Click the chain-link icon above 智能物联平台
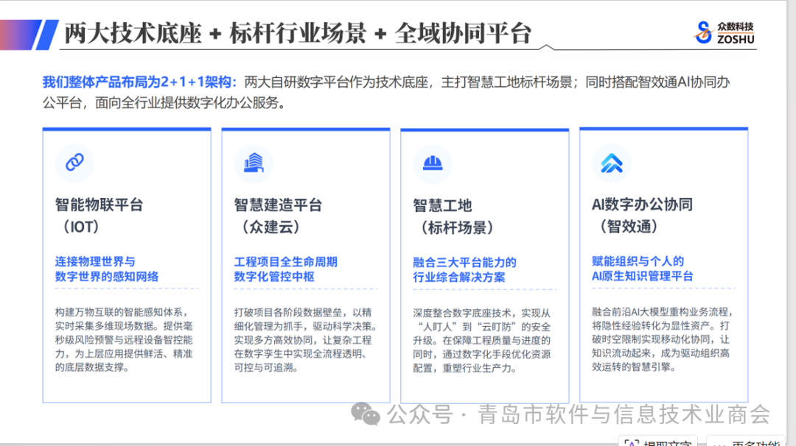The width and height of the screenshot is (796, 446). click(74, 163)
